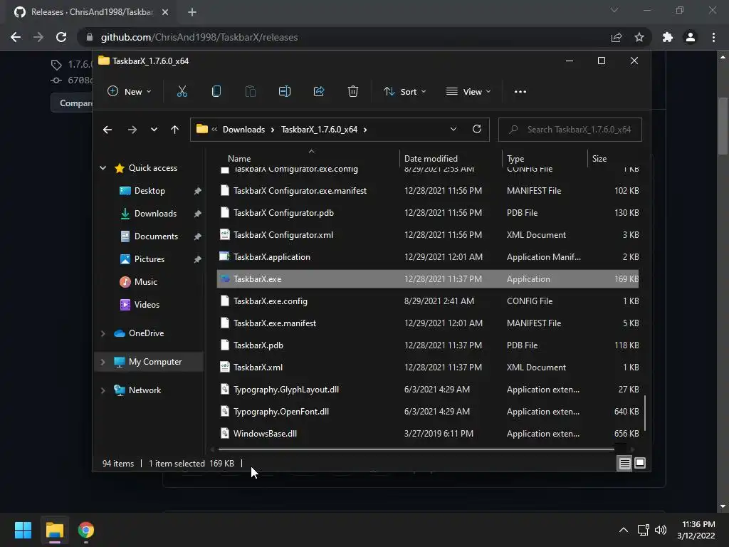
Task: Click the Search TaskbarX_1.7.6.0_x64 field
Action: click(x=570, y=130)
